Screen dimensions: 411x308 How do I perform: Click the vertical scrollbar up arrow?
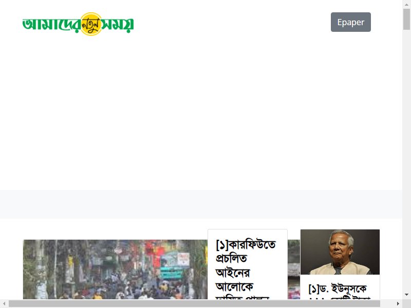(406, 5)
